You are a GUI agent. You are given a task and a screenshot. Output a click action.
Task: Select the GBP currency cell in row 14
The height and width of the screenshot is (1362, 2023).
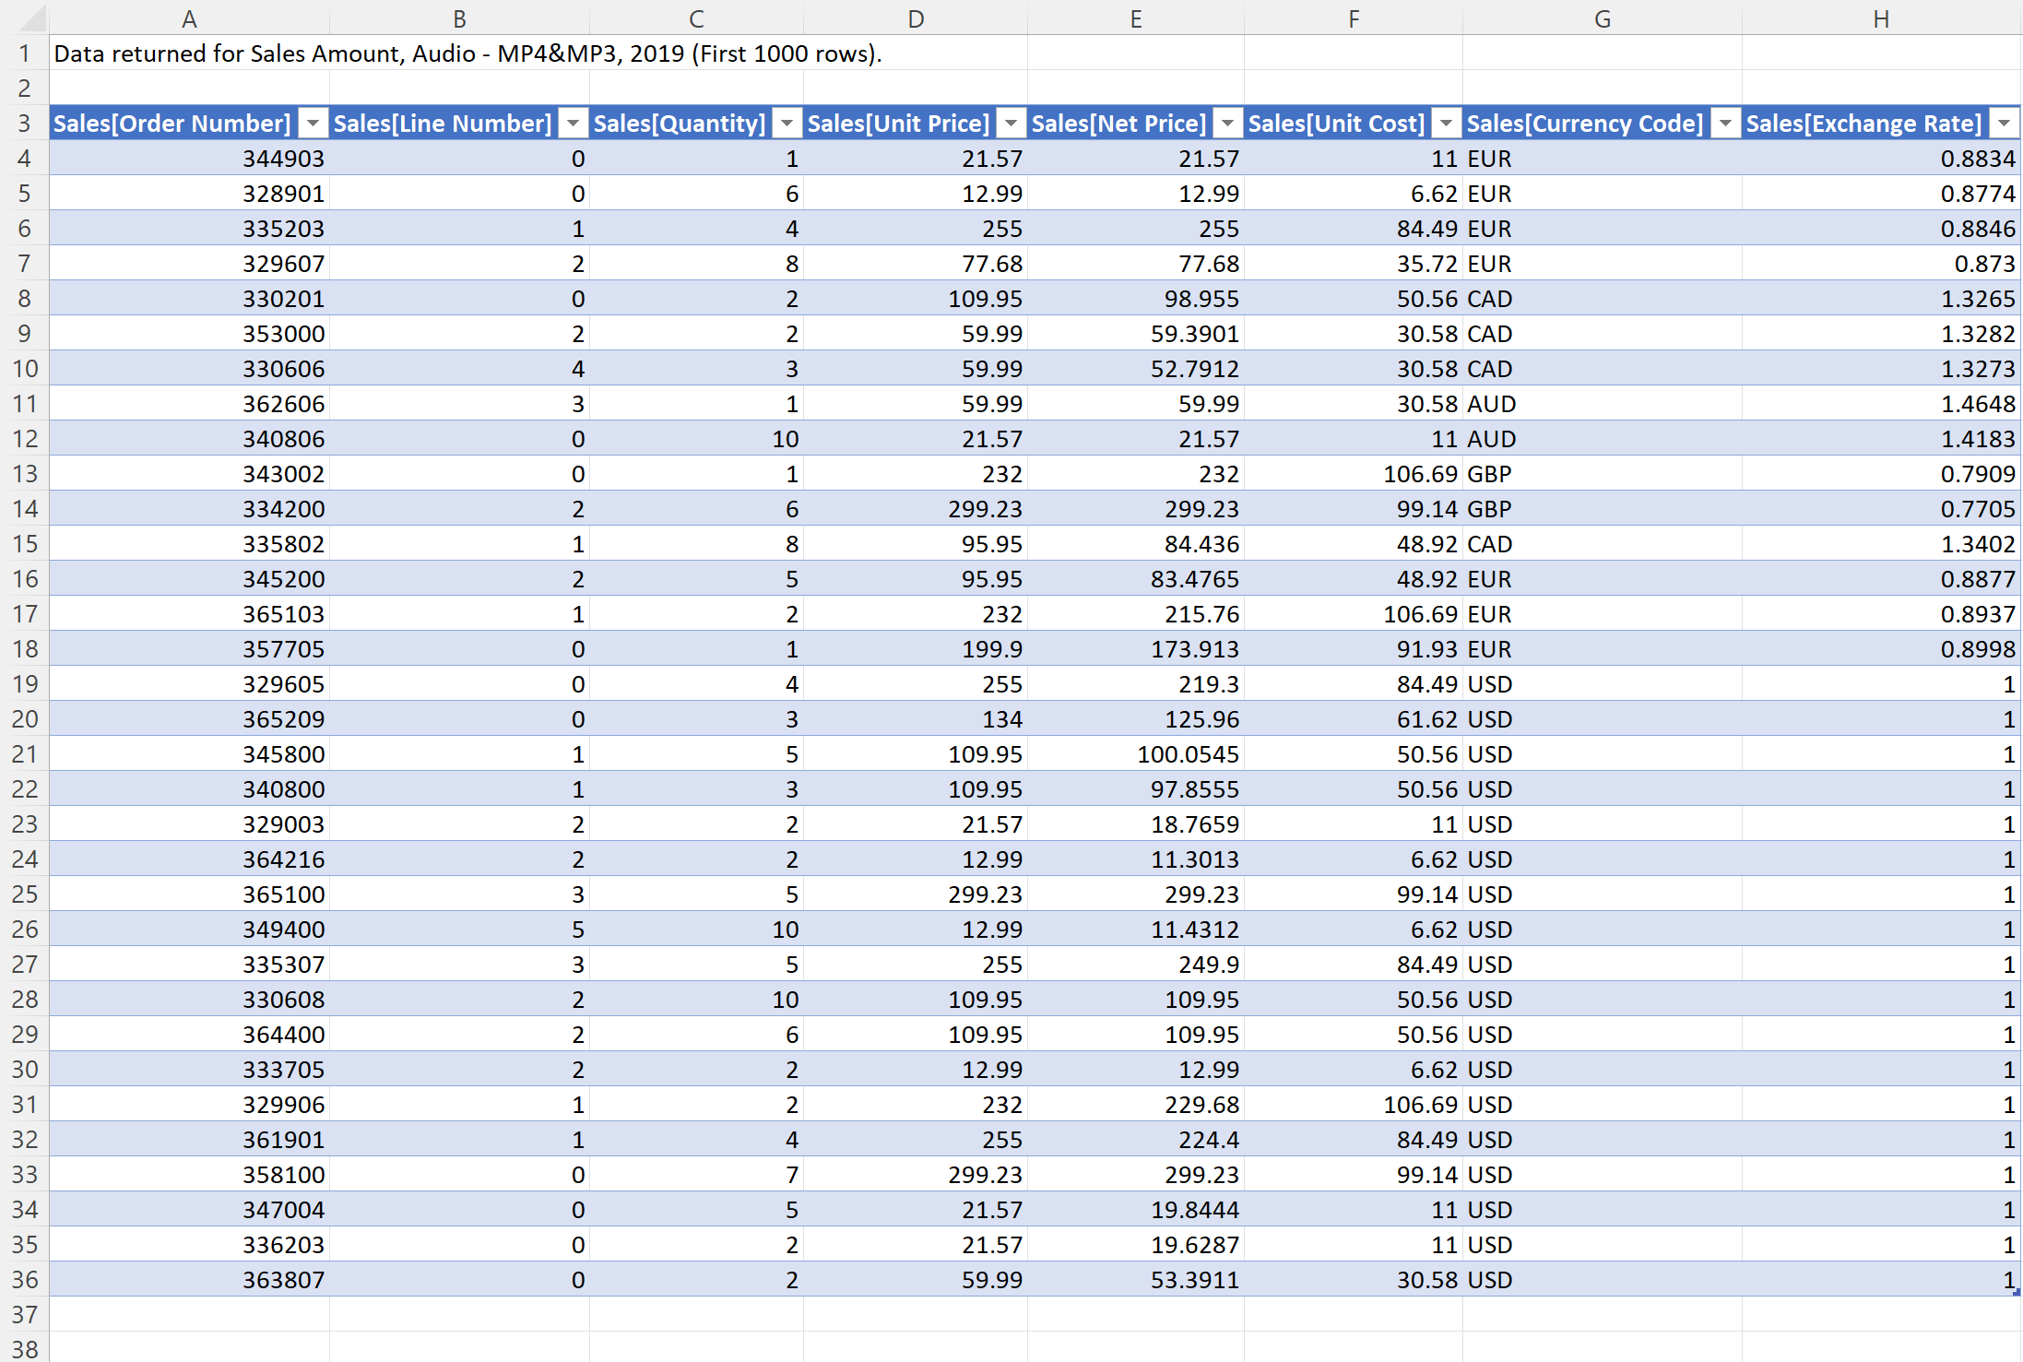point(1603,509)
